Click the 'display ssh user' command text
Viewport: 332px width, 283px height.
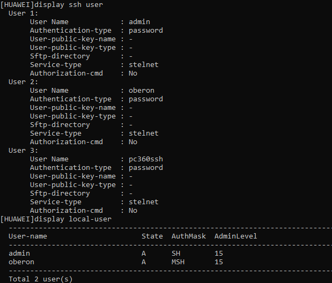click(69, 5)
